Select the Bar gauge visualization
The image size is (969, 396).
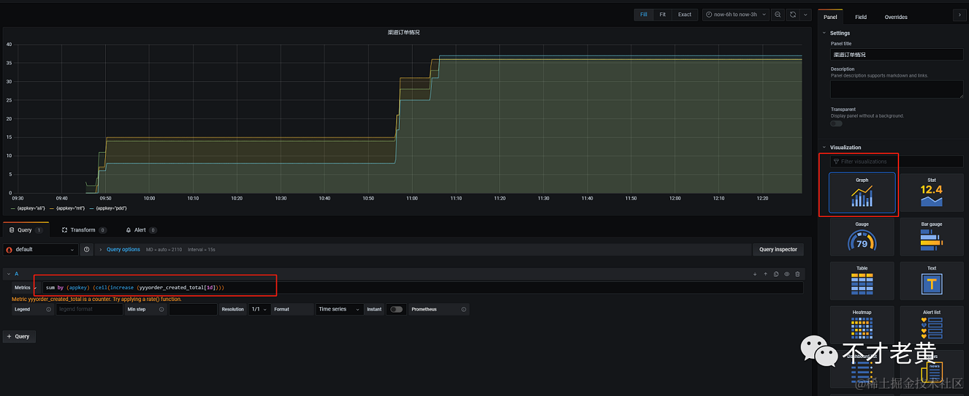click(931, 237)
